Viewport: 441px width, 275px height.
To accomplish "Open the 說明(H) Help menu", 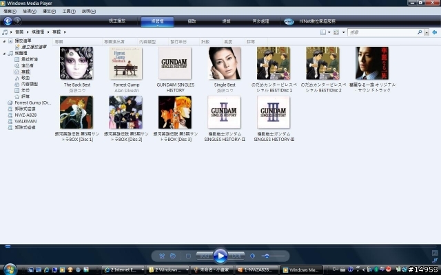I will (89, 11).
